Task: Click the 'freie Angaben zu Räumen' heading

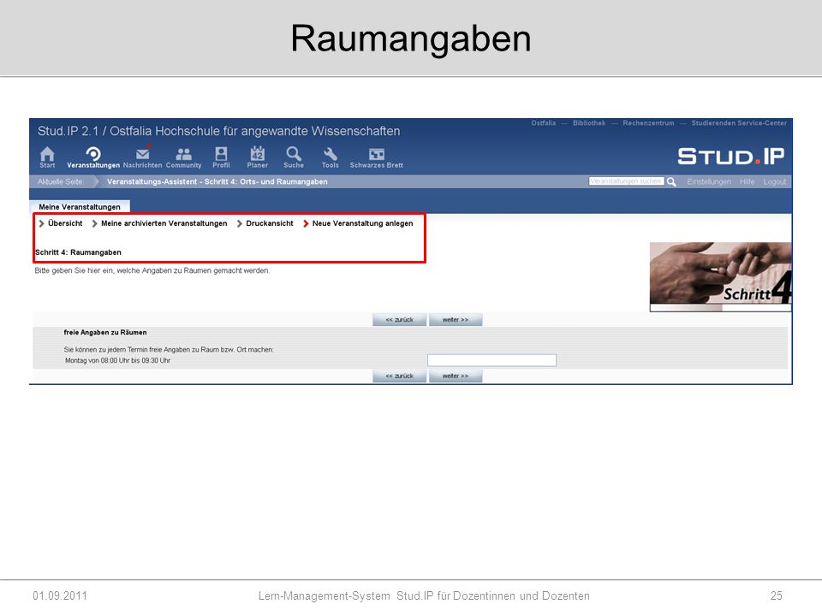Action: tap(105, 333)
